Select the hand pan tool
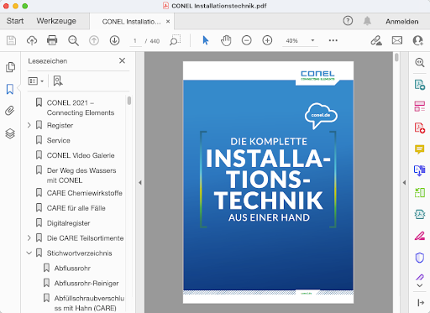430x313 pixels. point(226,40)
